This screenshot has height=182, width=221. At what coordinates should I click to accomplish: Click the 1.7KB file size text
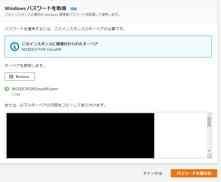(x=16, y=95)
